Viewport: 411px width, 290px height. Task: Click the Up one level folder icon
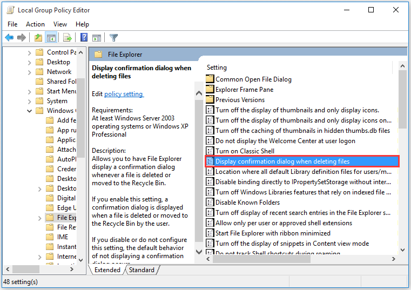coord(38,37)
